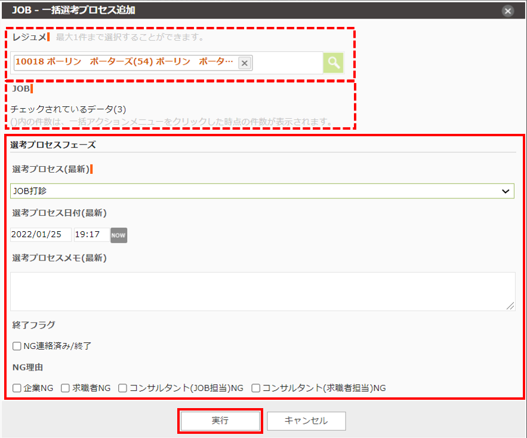This screenshot has height=438, width=527.
Task: Click the memo textarea resize handle
Action: tap(510, 306)
